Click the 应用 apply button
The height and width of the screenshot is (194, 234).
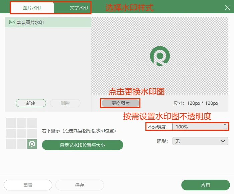[206, 185]
